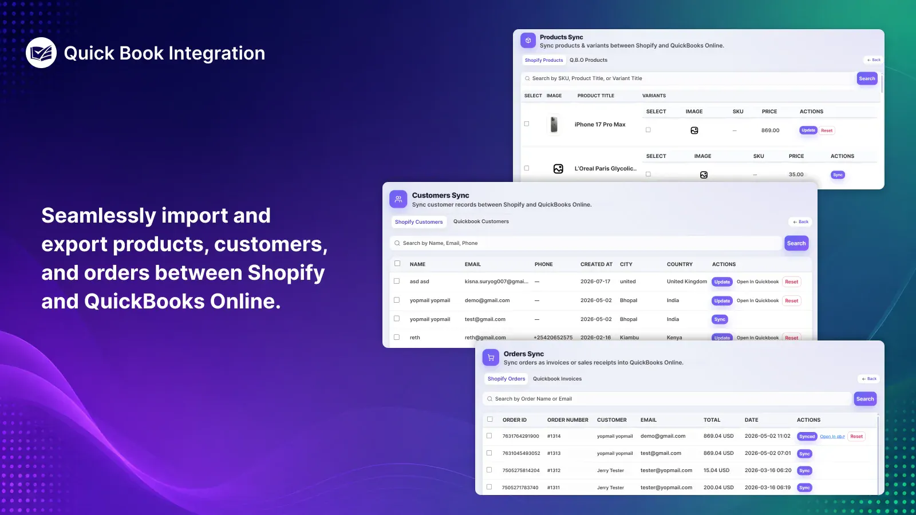Sync the test@gmail.com customer
This screenshot has height=515, width=916.
click(720, 319)
